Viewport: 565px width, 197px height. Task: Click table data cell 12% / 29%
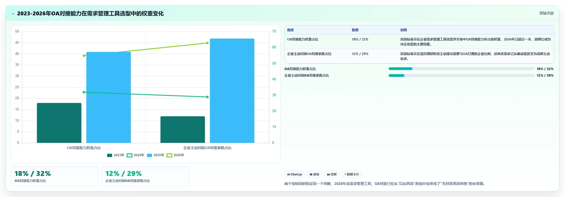[360, 54]
